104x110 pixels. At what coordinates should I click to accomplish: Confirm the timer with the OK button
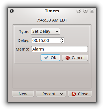click(50, 58)
